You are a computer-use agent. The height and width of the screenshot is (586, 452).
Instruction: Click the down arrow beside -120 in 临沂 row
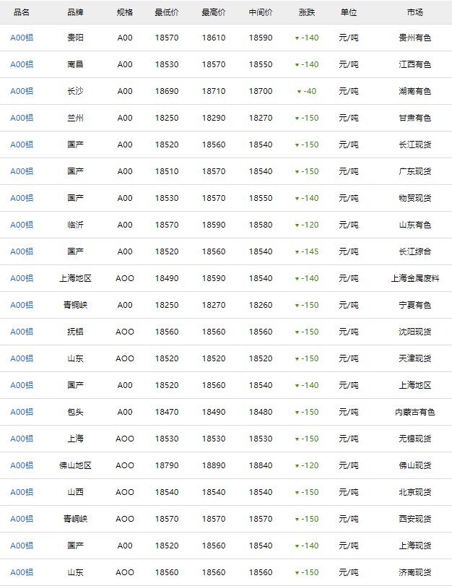[x=297, y=225]
